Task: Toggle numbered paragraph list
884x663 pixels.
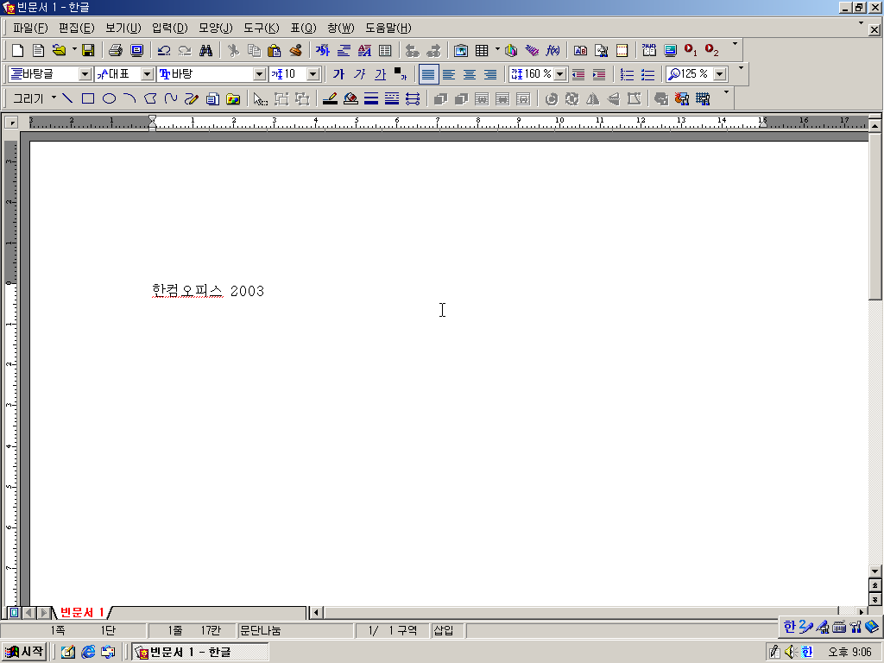Action: (x=627, y=74)
